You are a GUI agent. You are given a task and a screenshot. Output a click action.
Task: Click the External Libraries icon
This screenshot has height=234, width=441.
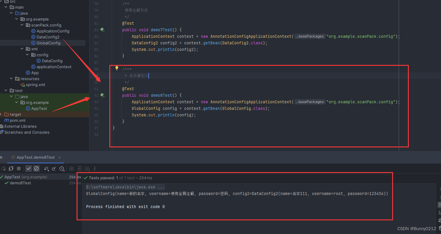[x=2, y=126]
